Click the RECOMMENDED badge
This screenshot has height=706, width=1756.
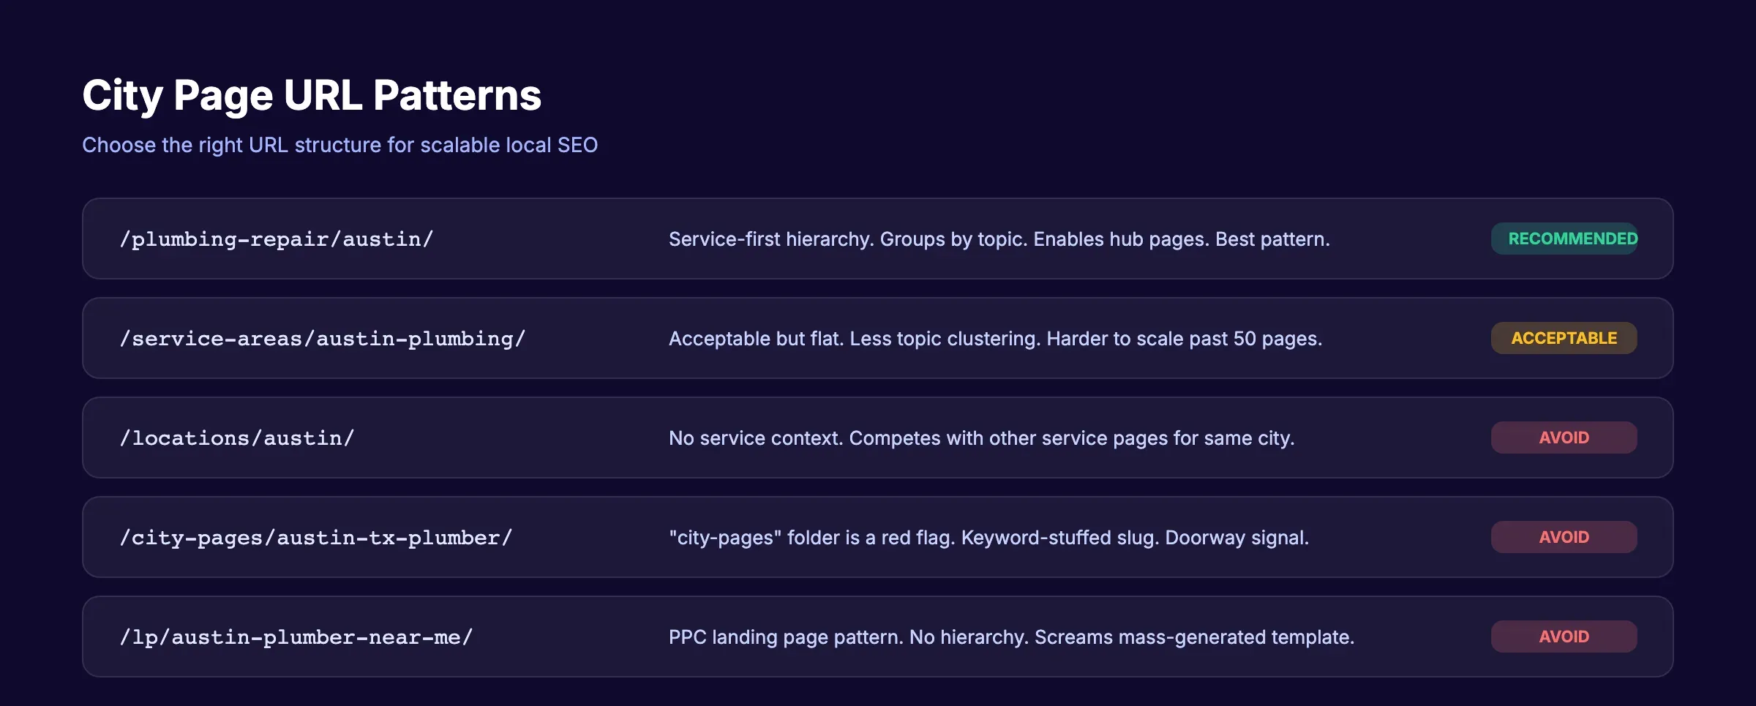tap(1564, 239)
